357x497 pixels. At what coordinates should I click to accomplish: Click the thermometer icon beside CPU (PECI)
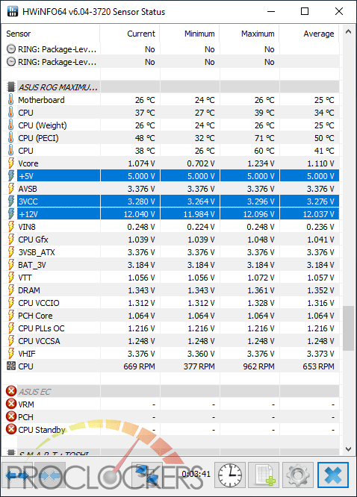[x=10, y=137]
